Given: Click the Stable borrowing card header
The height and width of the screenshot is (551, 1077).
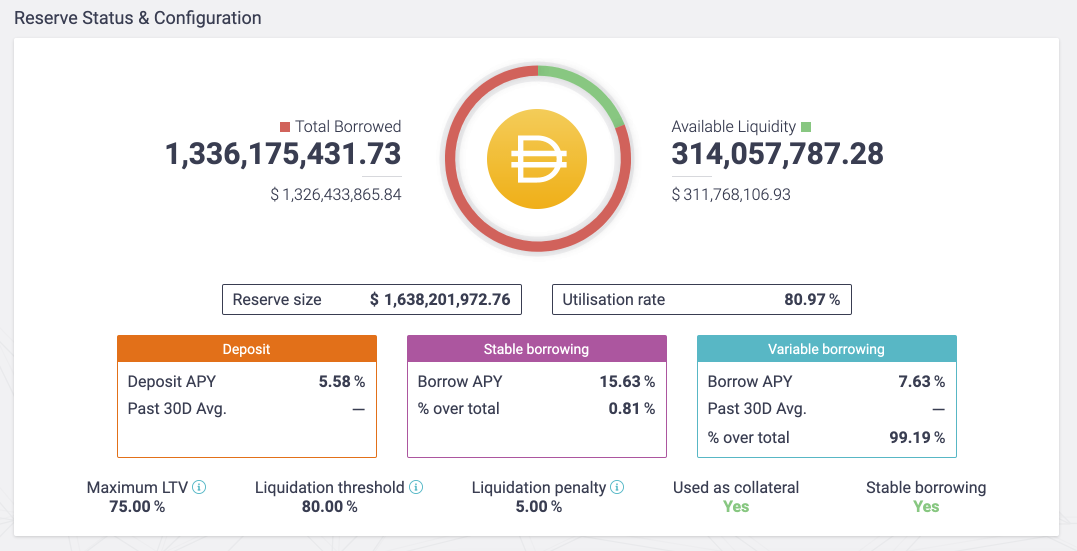Looking at the screenshot, I should 536,349.
